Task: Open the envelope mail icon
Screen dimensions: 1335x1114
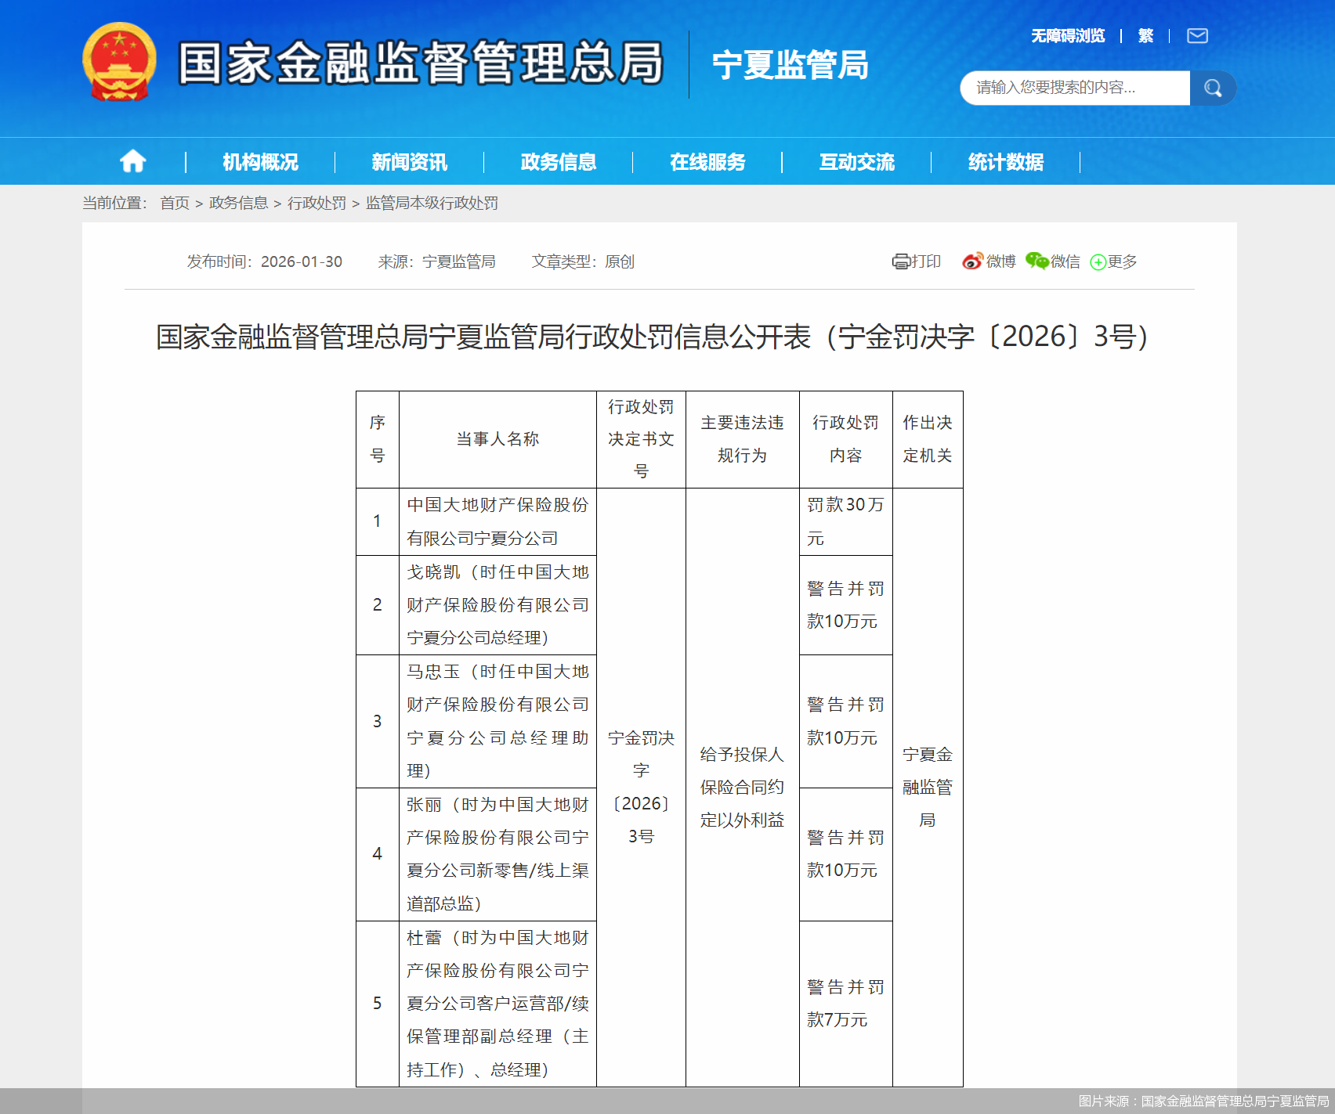Action: (x=1196, y=36)
